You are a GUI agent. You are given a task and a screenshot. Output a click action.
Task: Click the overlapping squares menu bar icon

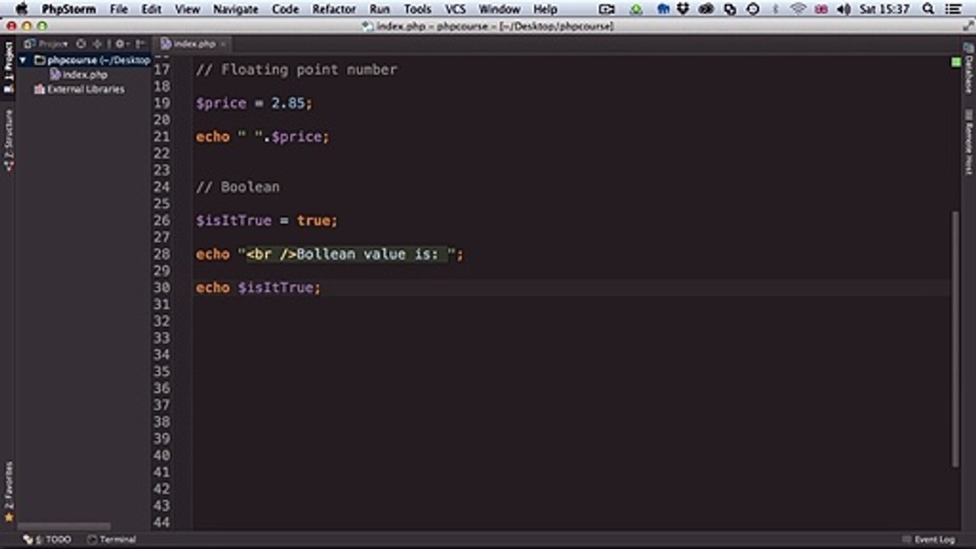tap(730, 9)
